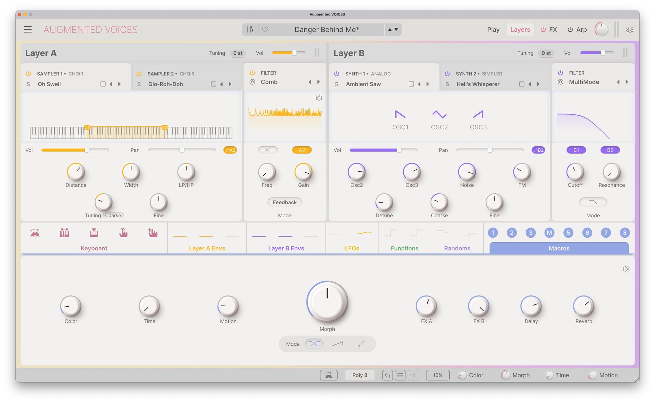Redo with the right arrow button
Image resolution: width=655 pixels, height=403 pixels.
click(x=413, y=375)
